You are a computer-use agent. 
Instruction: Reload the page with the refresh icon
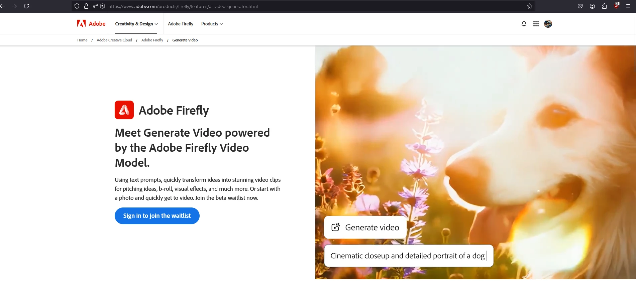tap(26, 6)
